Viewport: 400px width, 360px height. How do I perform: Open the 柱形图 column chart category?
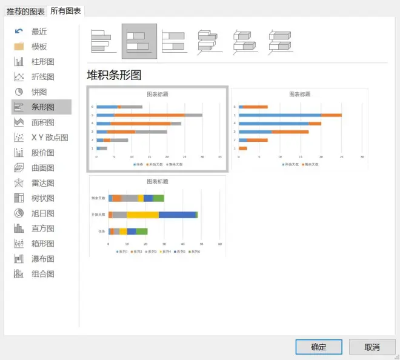[41, 62]
